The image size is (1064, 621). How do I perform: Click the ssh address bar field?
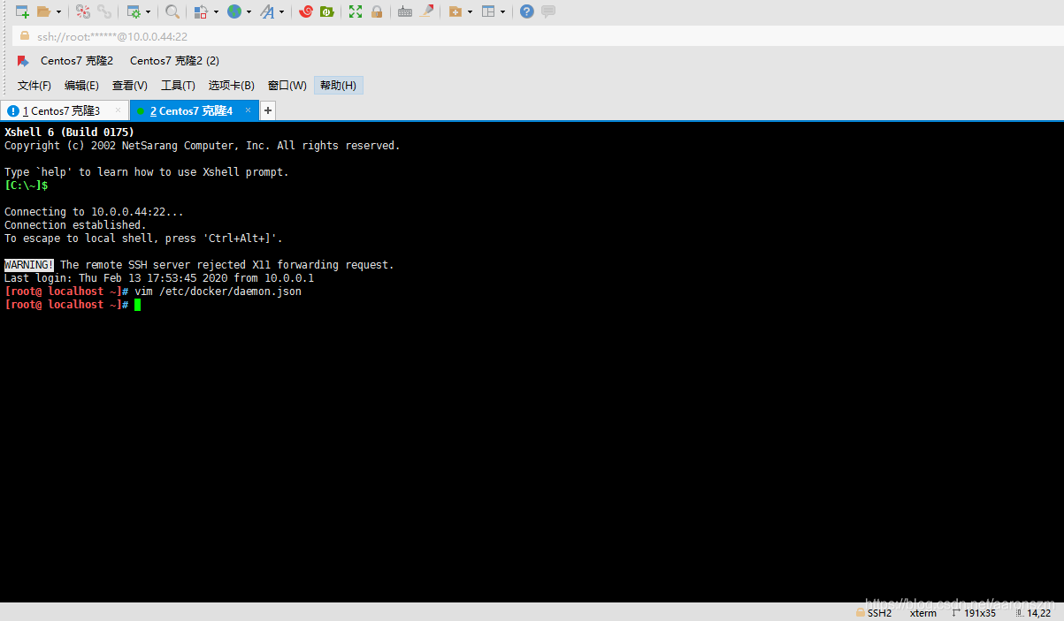(538, 36)
